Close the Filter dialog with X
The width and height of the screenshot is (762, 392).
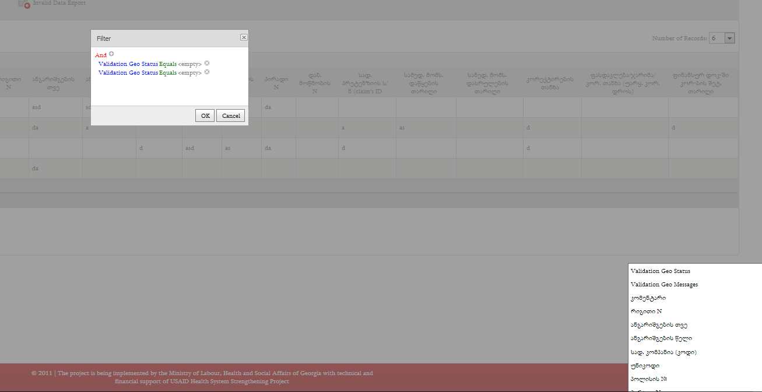point(244,37)
